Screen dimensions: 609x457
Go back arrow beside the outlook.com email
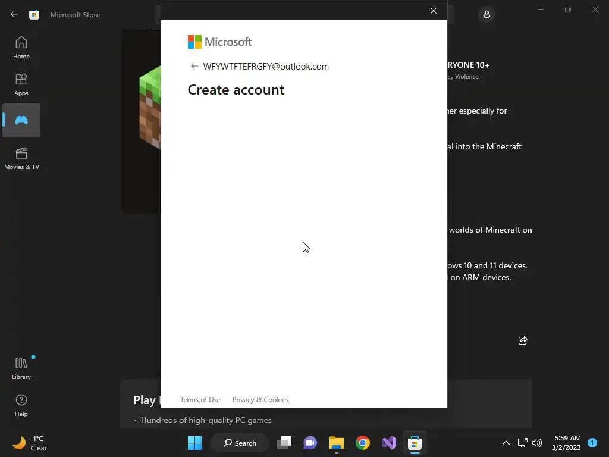[194, 66]
